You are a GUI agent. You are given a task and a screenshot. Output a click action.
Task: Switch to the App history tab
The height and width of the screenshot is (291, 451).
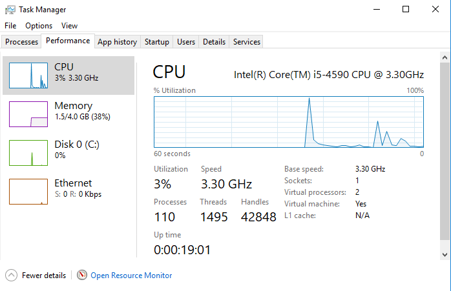[x=117, y=42]
